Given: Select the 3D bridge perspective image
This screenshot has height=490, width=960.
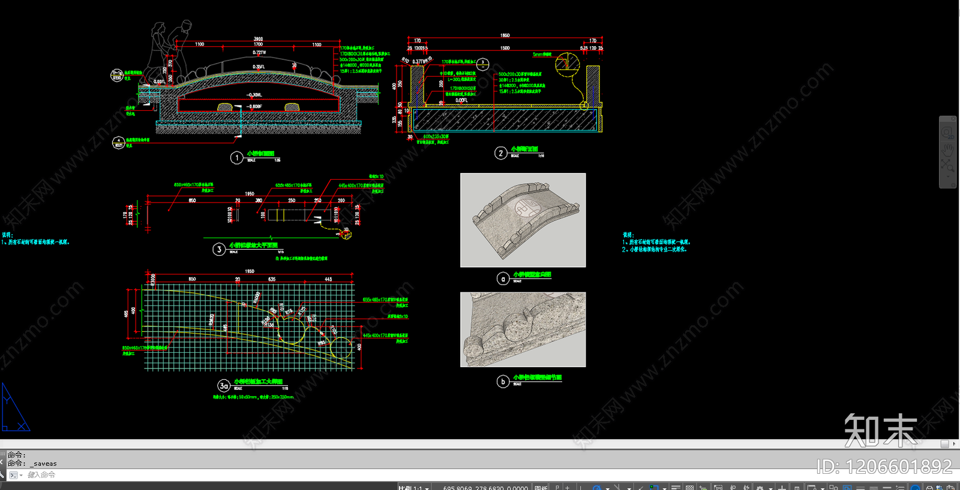Looking at the screenshot, I should (523, 220).
